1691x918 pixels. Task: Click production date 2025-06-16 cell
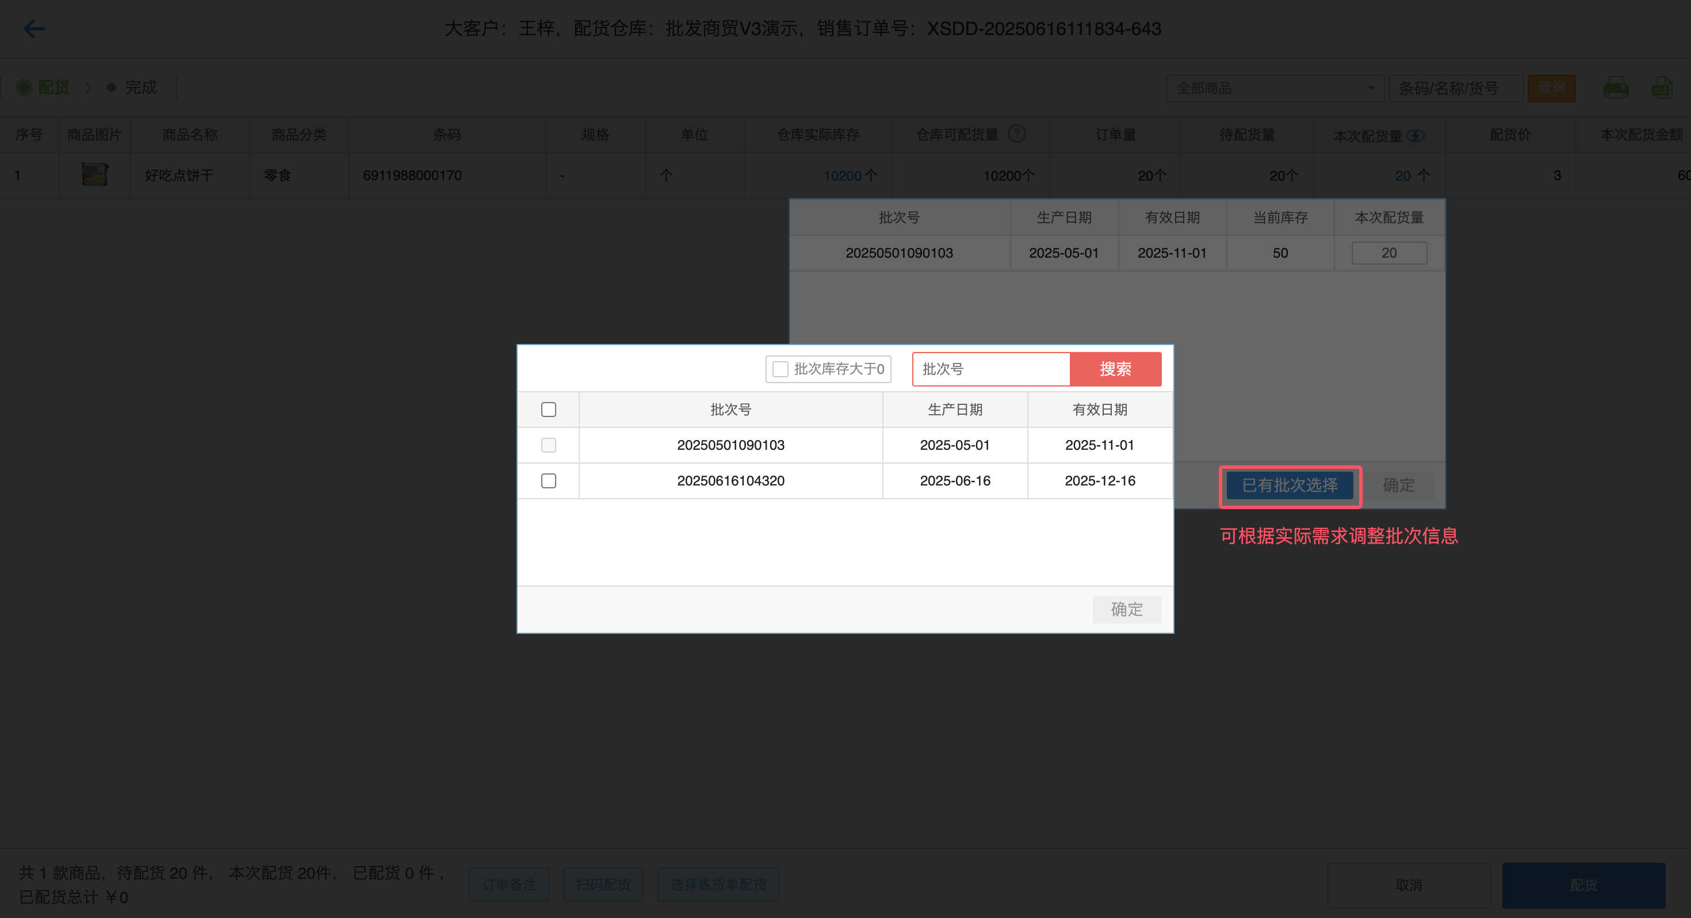(955, 481)
